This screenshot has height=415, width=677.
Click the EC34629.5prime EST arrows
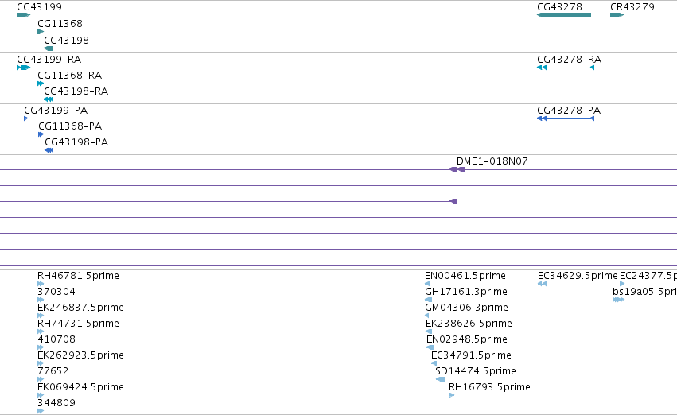click(x=543, y=284)
